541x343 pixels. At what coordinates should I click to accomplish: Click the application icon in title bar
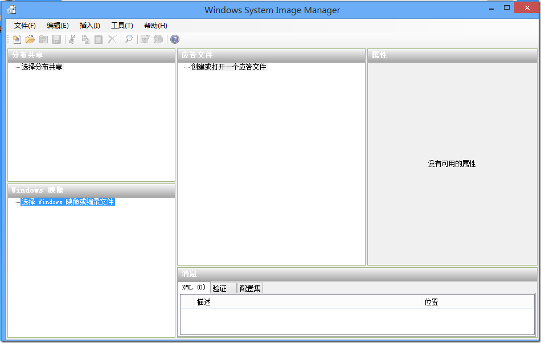(12, 10)
